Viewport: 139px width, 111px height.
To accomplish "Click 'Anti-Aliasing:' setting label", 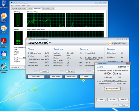I will click(57, 56).
